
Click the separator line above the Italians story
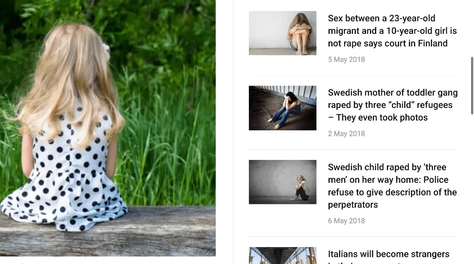pyautogui.click(x=353, y=236)
